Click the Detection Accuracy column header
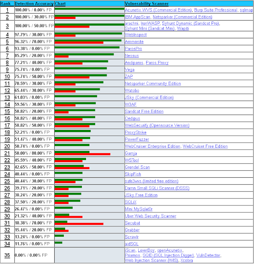Screen dimensions: 254x264 [34, 4]
